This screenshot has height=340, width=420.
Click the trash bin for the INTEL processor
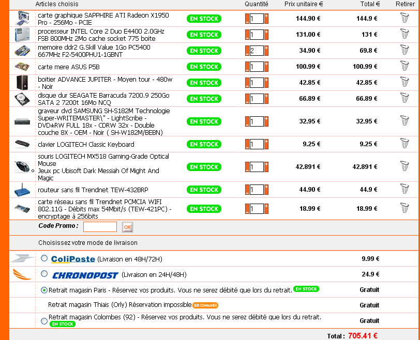click(404, 34)
